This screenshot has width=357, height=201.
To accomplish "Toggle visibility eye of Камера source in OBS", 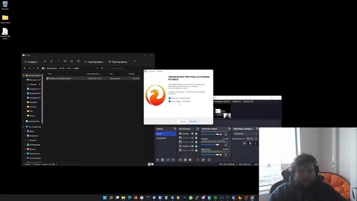I will coord(192,133).
